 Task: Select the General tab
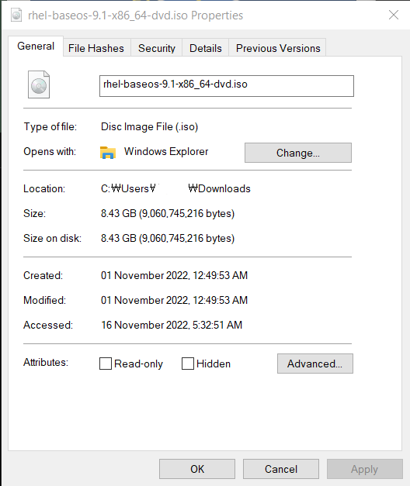(36, 47)
